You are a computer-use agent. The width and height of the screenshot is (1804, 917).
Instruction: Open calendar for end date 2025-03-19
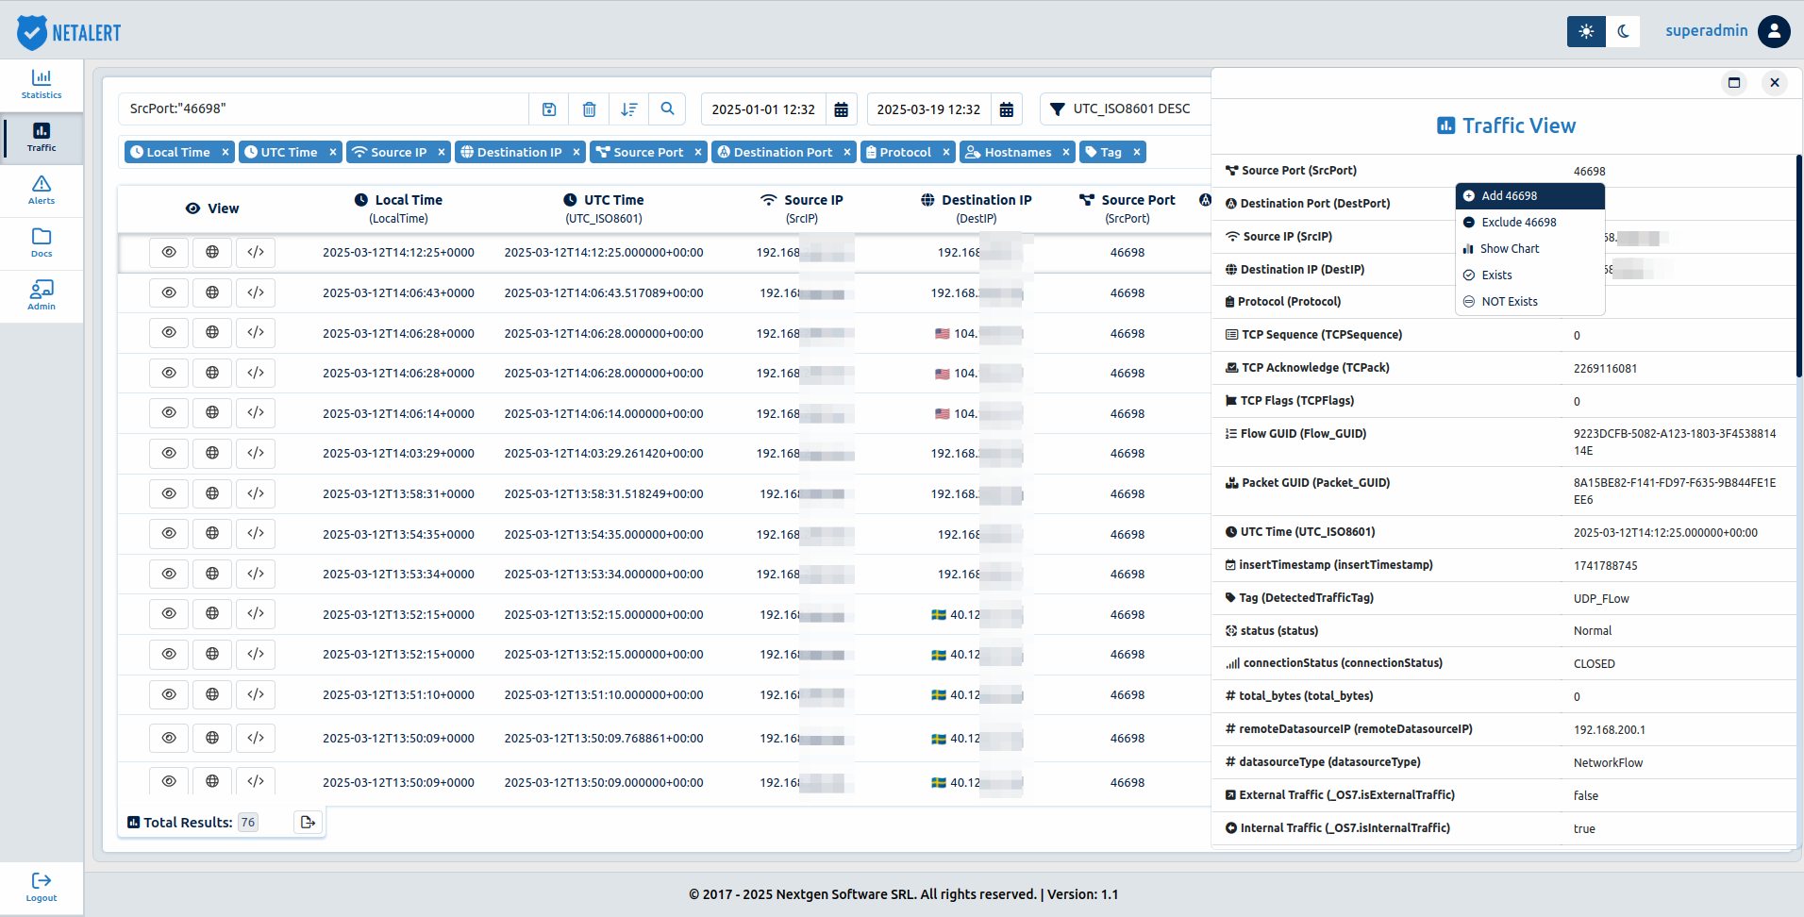click(1007, 109)
